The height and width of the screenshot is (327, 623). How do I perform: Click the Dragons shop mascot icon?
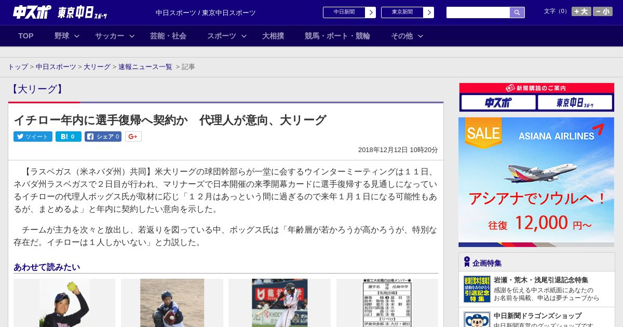click(x=477, y=320)
